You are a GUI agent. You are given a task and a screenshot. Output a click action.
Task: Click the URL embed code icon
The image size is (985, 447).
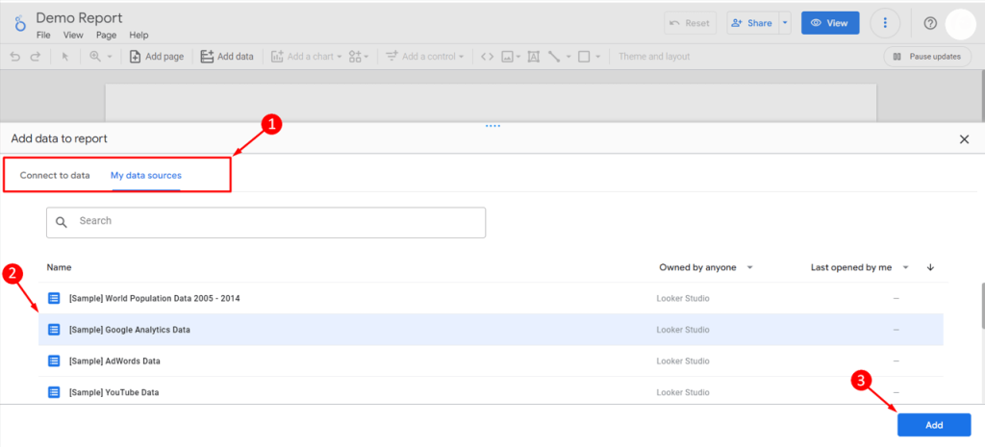[x=487, y=57]
